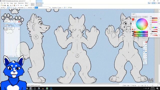The width and height of the screenshot is (160, 90).
Task: Click the Redo arrow icon
Action: (x=23, y=5)
